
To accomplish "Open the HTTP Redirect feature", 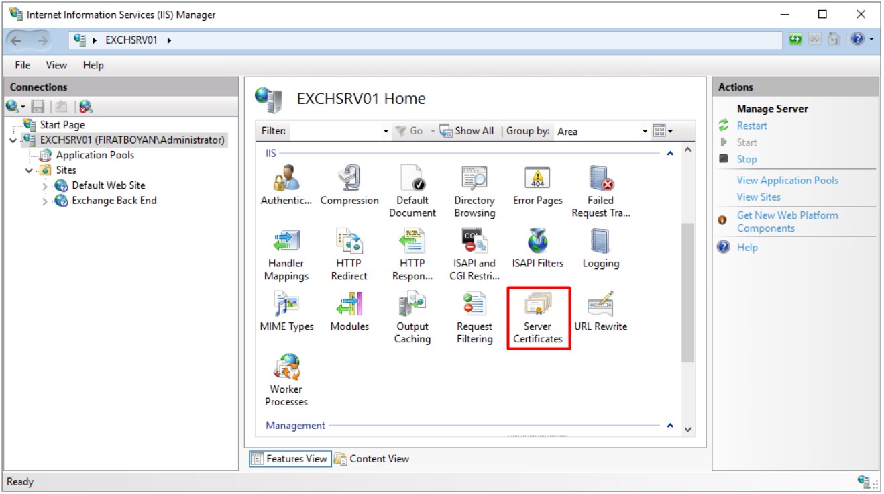I will pyautogui.click(x=349, y=255).
